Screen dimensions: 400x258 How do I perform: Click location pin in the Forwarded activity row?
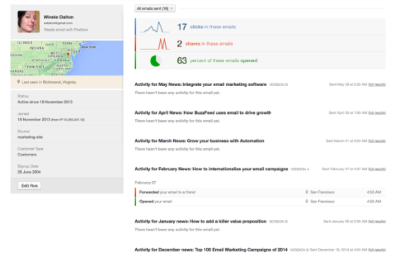(x=307, y=192)
